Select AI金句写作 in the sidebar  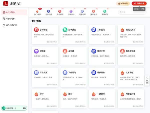[10, 19]
